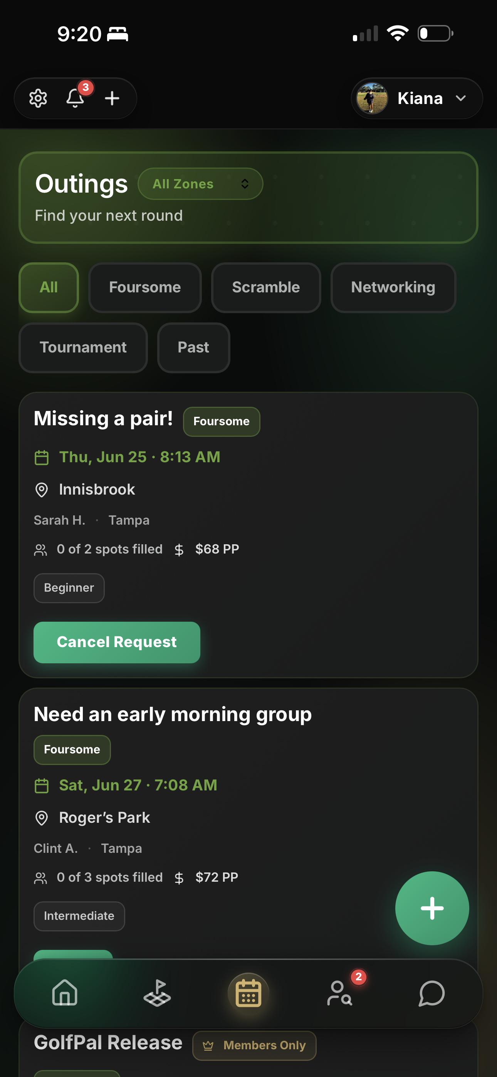Cancel the Missing a pair! request
497x1077 pixels.
(117, 642)
